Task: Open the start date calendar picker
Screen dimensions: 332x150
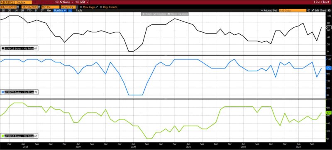Action: (18, 7)
